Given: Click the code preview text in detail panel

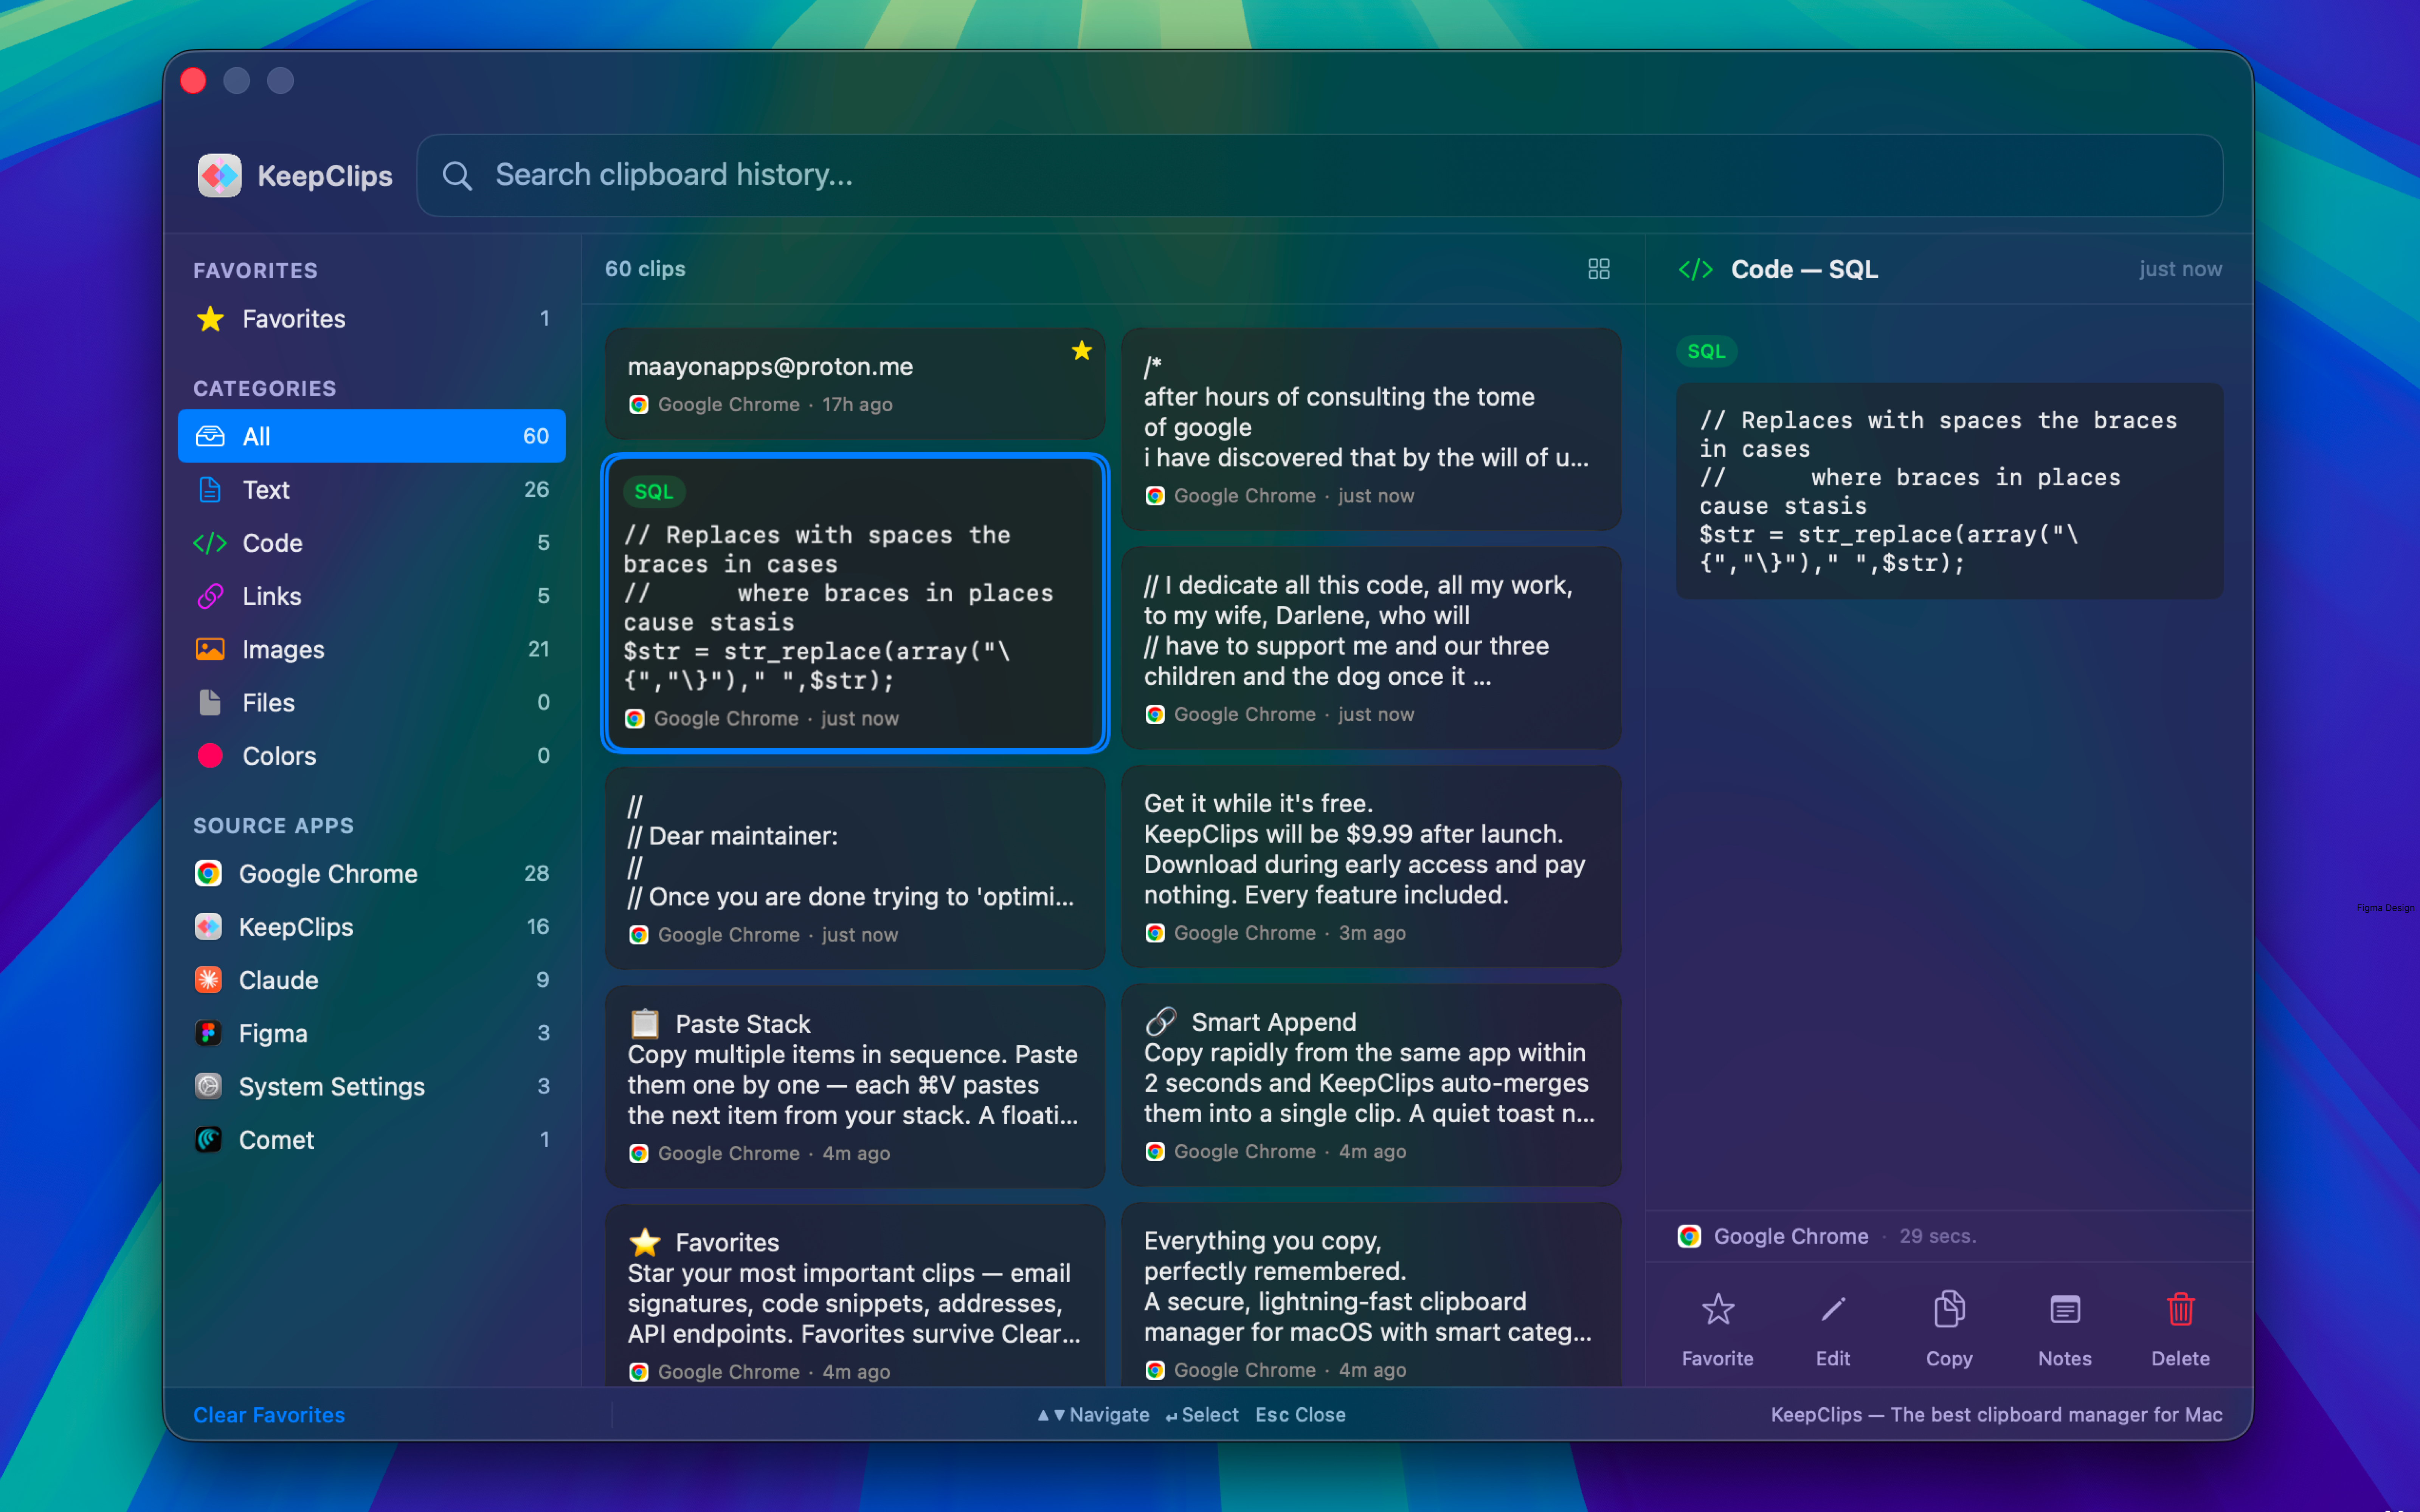Looking at the screenshot, I should point(1948,491).
